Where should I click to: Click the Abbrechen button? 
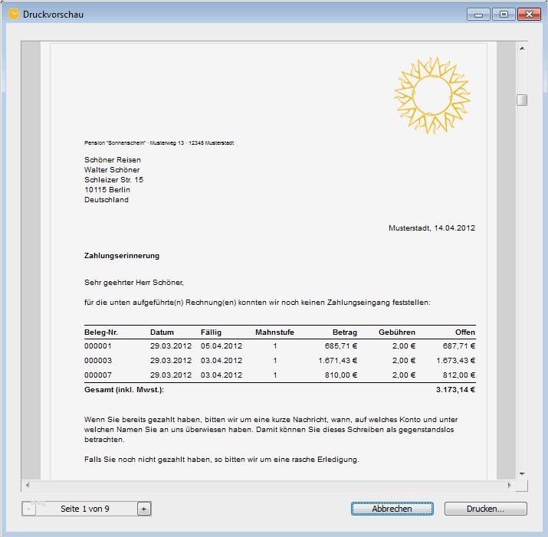(392, 509)
